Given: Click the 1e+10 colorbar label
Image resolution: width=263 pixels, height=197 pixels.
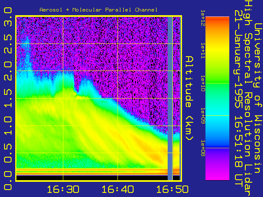Looking at the screenshot, I should [203, 83].
